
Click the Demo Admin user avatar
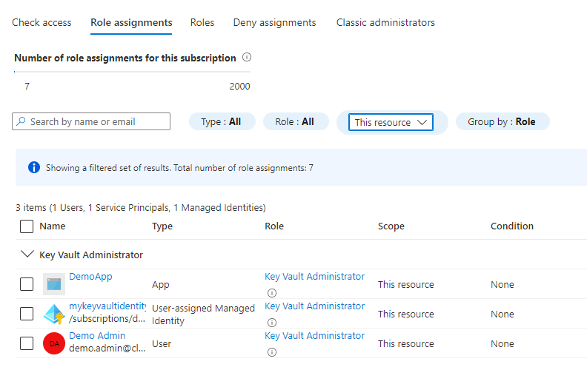[54, 343]
